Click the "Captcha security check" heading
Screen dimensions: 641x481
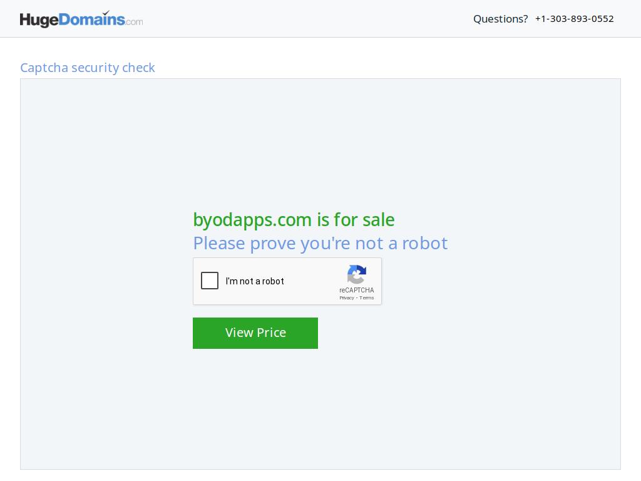tap(88, 68)
